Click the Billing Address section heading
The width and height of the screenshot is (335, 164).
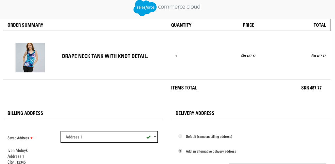(25, 113)
